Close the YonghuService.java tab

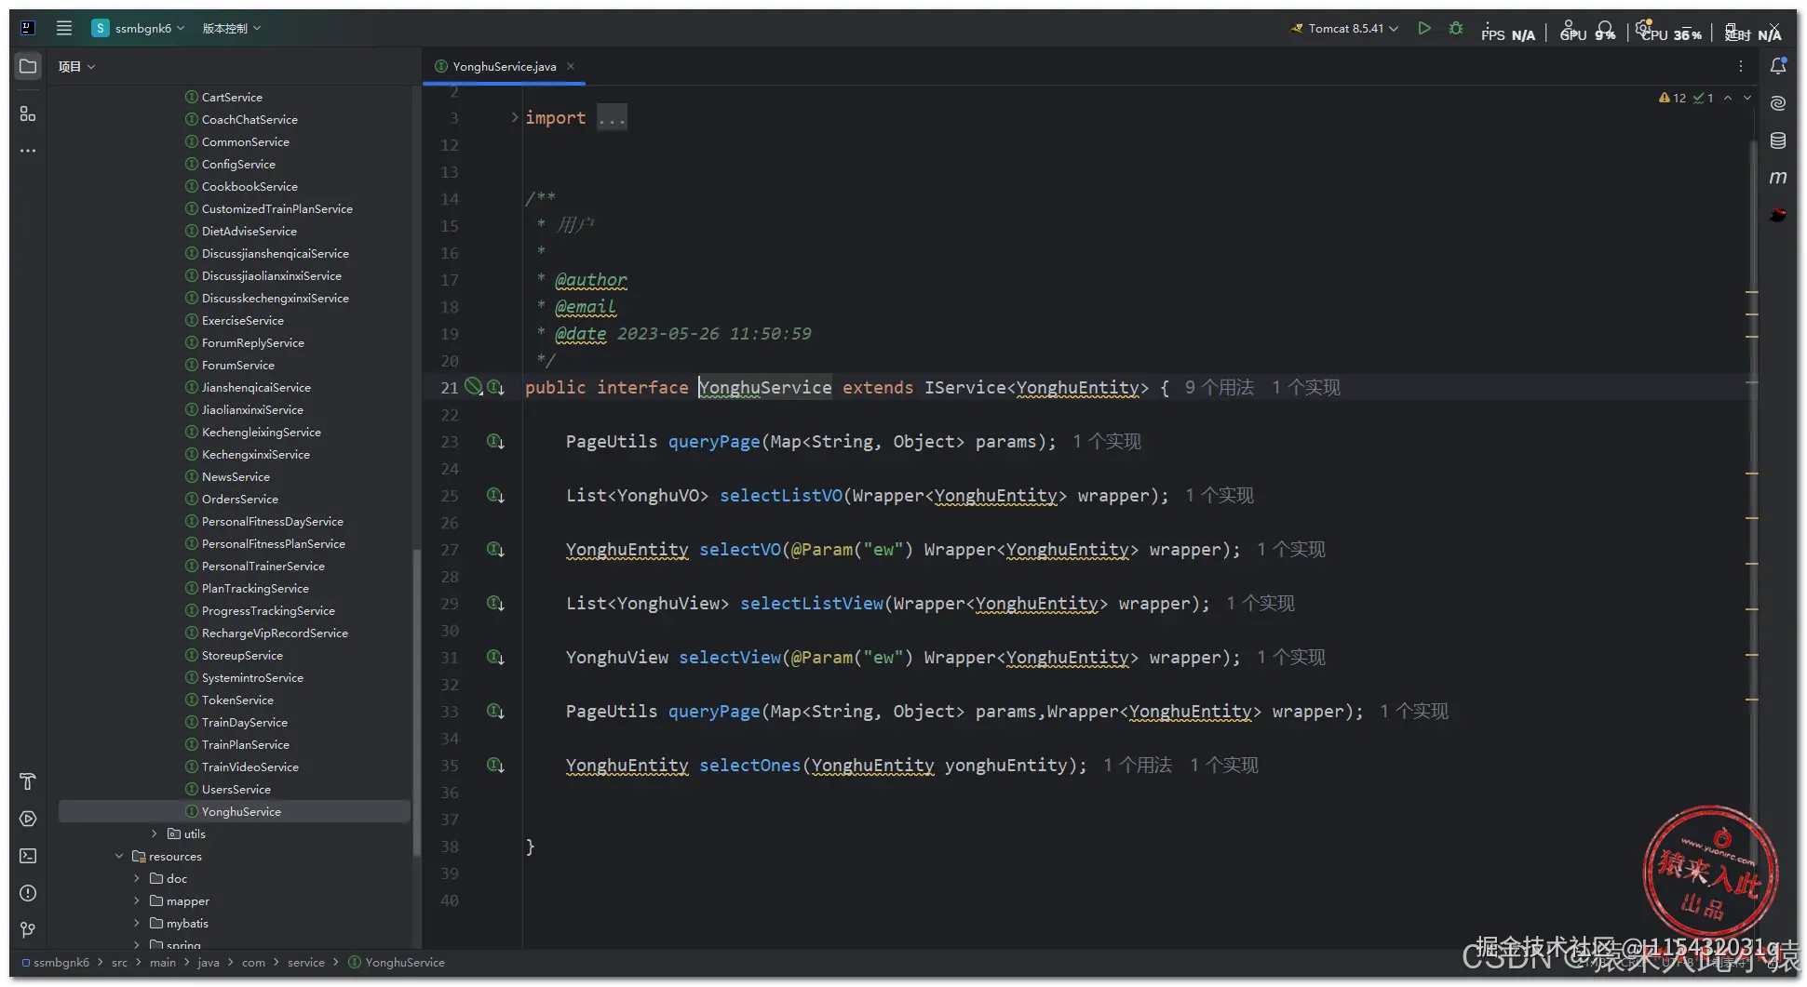[x=571, y=66]
